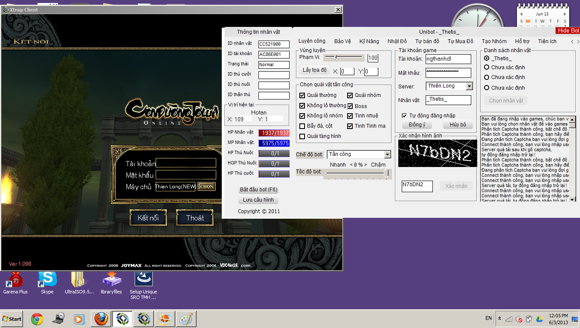Open the Google Drive tray icon
The width and height of the screenshot is (580, 328).
[x=539, y=319]
